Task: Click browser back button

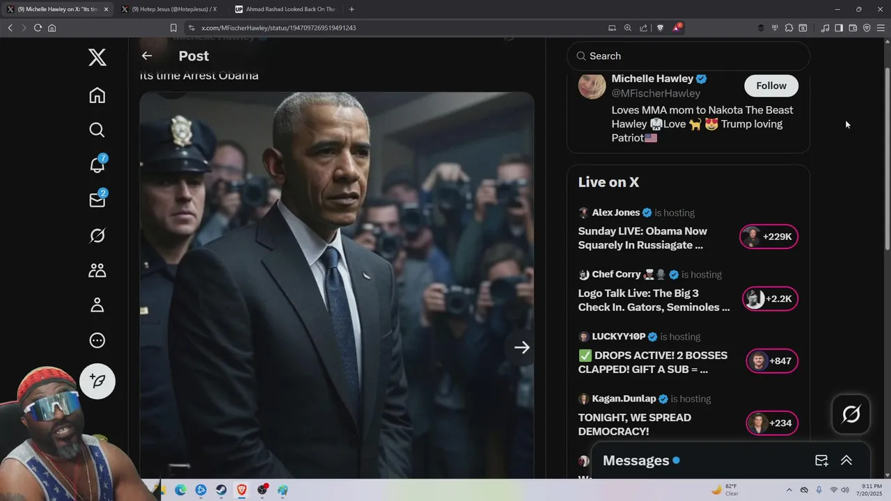Action: 10,28
